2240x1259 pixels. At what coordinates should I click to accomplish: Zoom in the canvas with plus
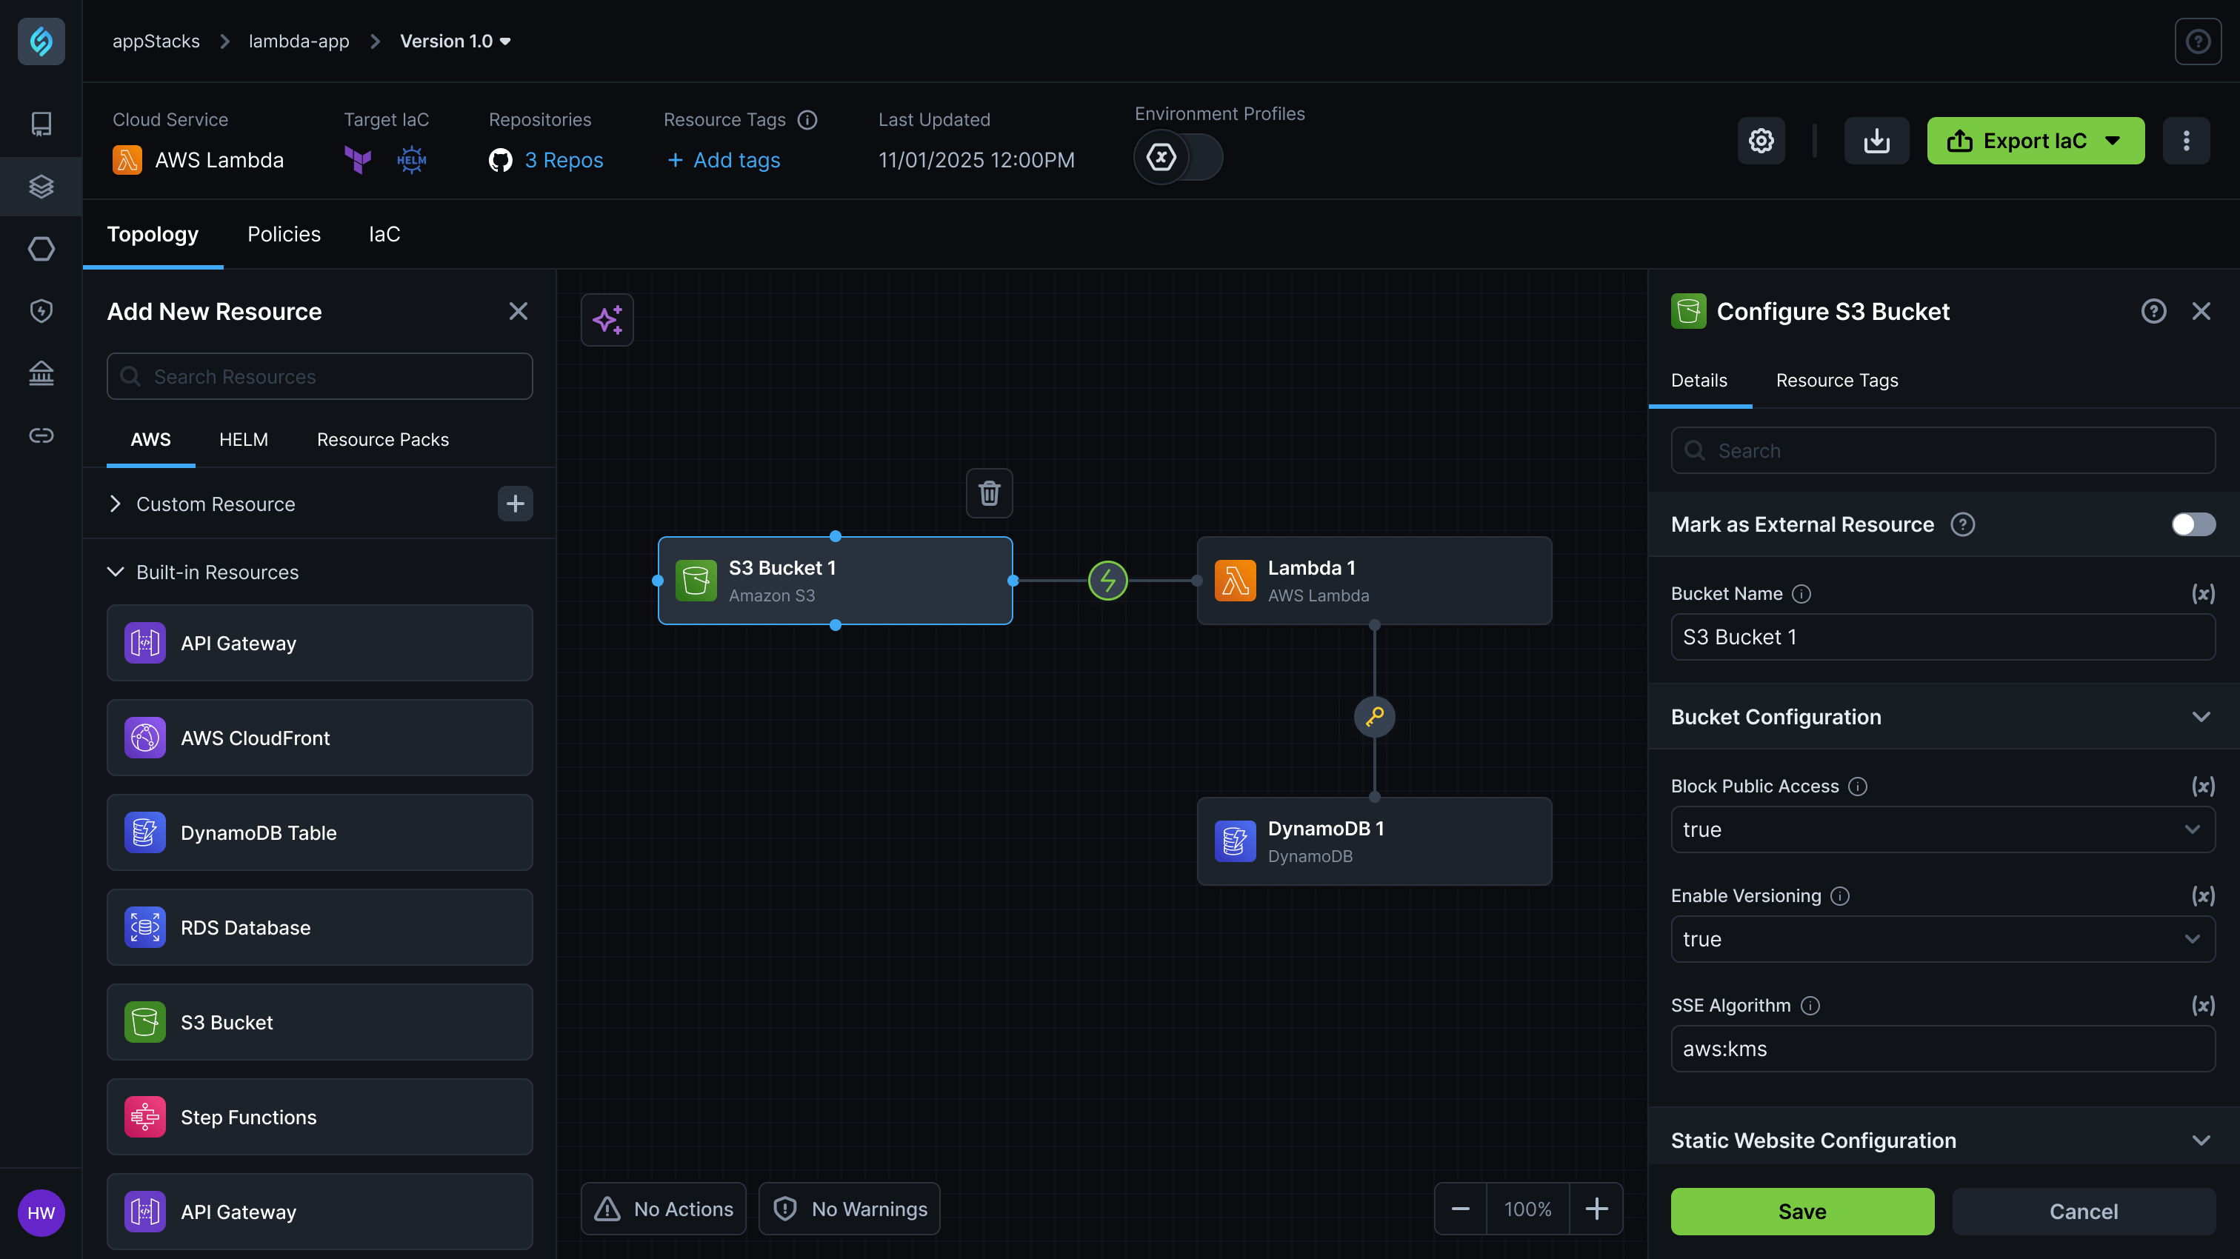point(1596,1209)
